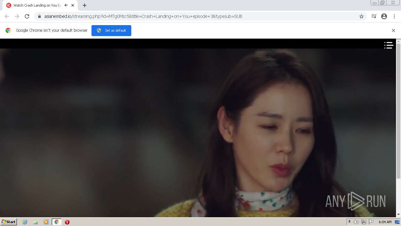Open the media control icon in the toolbar
Image resolution: width=401 pixels, height=226 pixels.
374,16
